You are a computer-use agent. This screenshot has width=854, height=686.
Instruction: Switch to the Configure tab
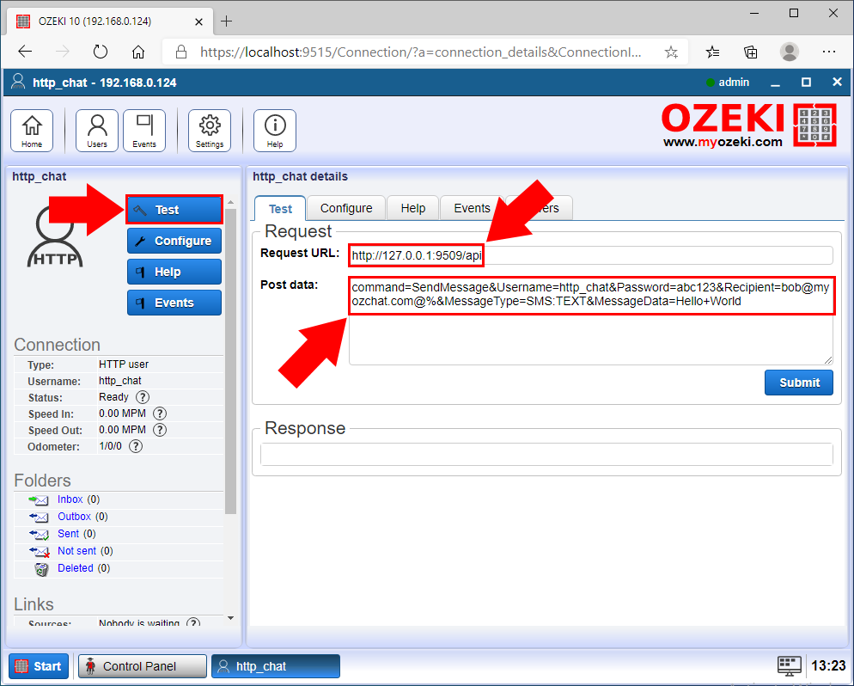click(x=346, y=207)
